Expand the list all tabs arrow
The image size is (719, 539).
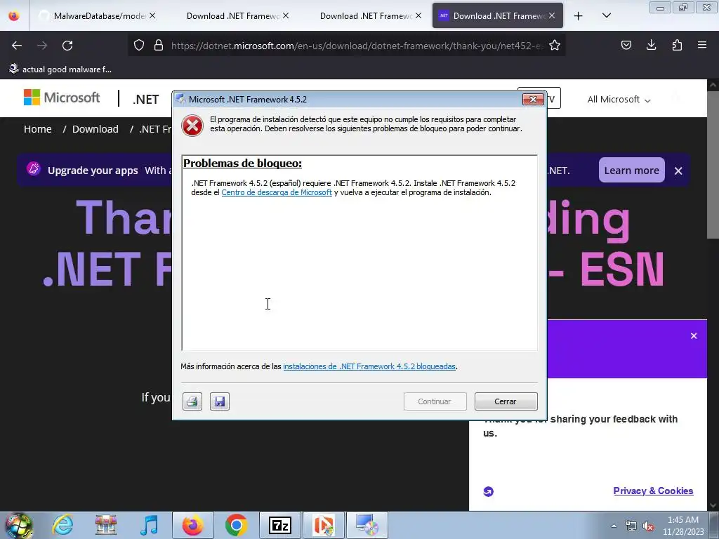click(x=606, y=16)
